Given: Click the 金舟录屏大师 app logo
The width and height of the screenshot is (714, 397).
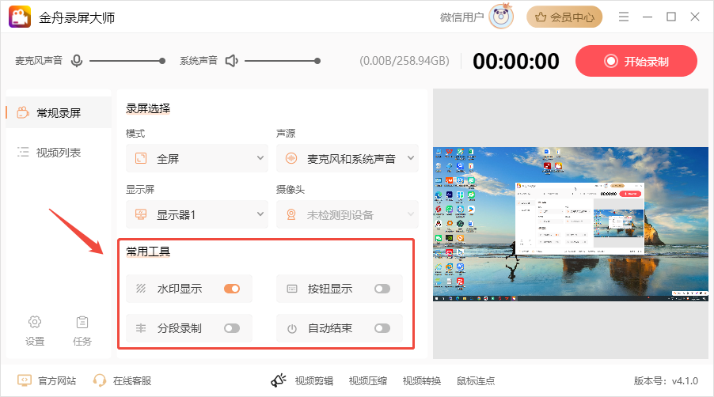Looking at the screenshot, I should pyautogui.click(x=20, y=17).
